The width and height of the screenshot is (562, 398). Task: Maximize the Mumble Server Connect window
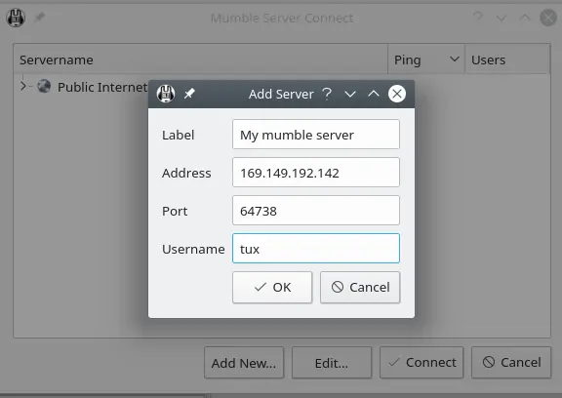pyautogui.click(x=525, y=18)
